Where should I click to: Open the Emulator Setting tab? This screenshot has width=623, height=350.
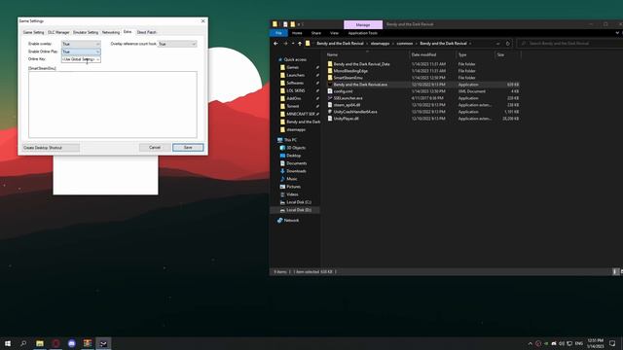(86, 32)
